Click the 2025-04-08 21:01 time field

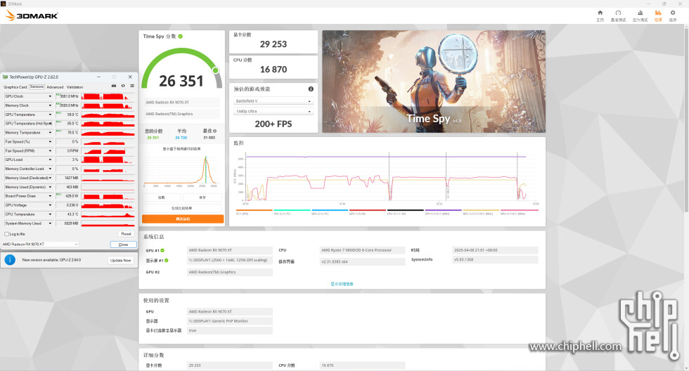coord(495,250)
